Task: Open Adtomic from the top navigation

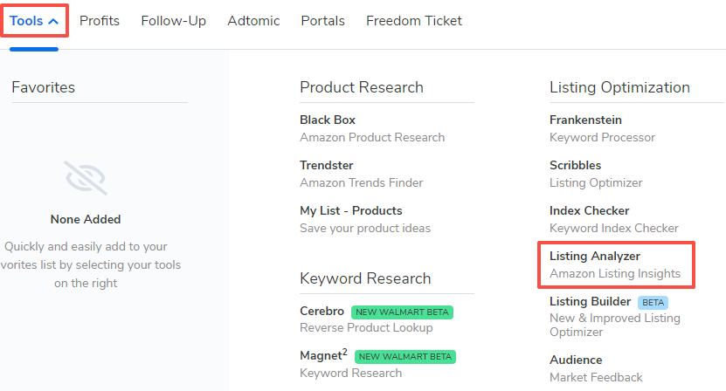Action: [253, 21]
